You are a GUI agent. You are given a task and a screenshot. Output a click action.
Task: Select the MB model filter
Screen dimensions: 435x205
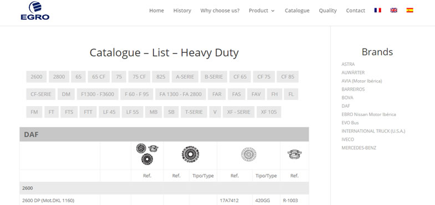pyautogui.click(x=153, y=112)
